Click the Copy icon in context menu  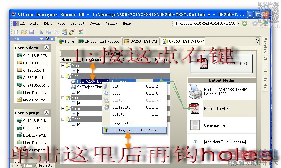point(106,93)
